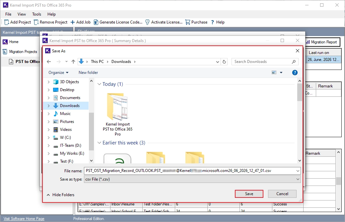345x222 pixels.
Task: Click This PC breadcrumb segment
Action: (x=97, y=62)
